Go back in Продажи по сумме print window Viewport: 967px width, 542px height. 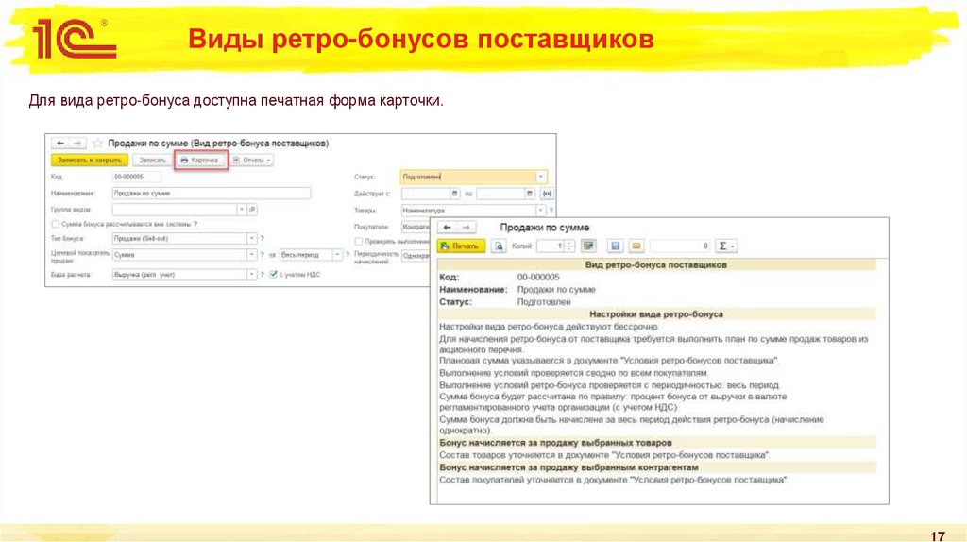pos(447,228)
